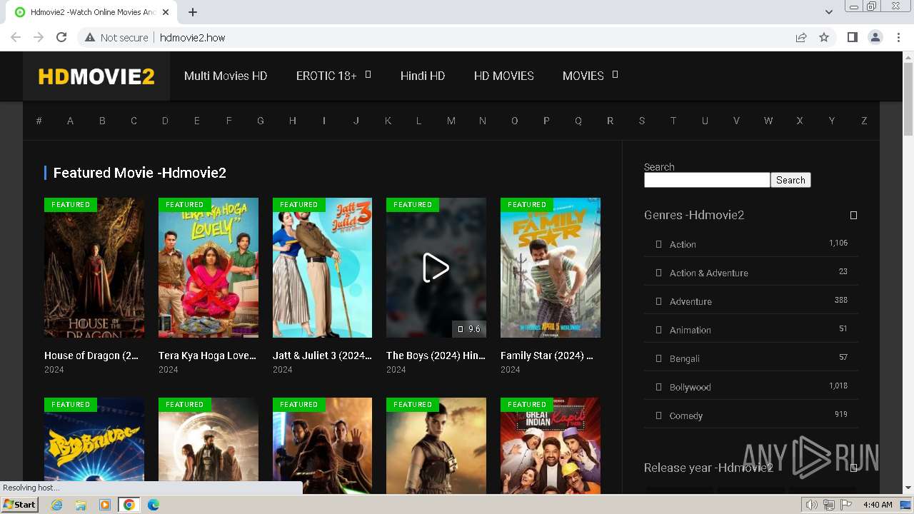Focus the sidebar Search text field

point(707,180)
